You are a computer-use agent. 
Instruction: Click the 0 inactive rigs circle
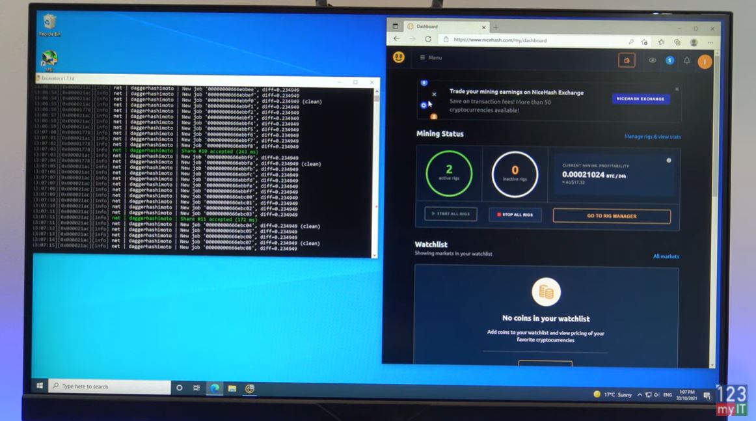515,174
